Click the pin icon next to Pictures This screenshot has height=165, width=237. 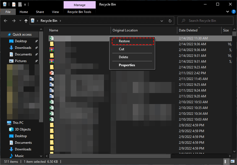[x=37, y=61]
